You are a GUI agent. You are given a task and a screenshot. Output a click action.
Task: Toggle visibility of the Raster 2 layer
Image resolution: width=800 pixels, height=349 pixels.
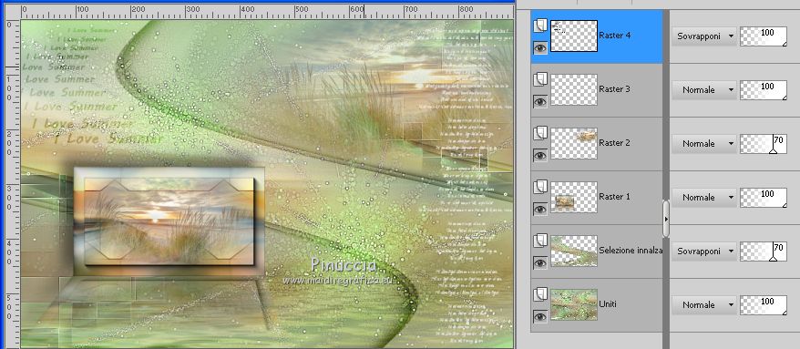(x=540, y=155)
